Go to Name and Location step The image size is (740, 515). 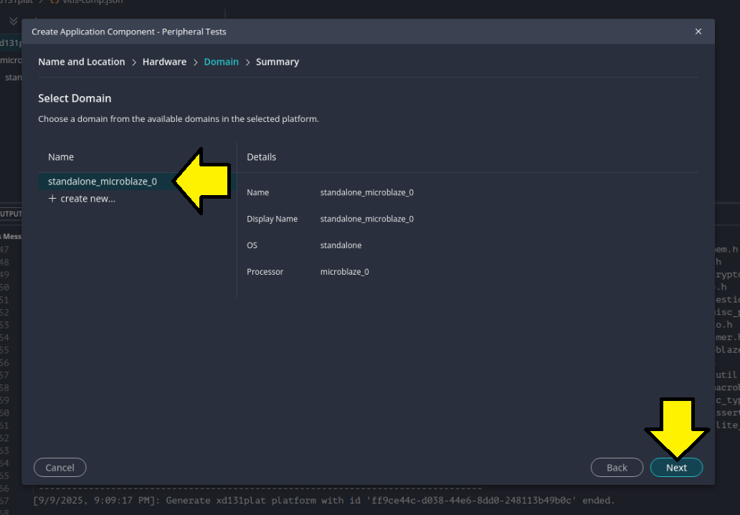[81, 62]
